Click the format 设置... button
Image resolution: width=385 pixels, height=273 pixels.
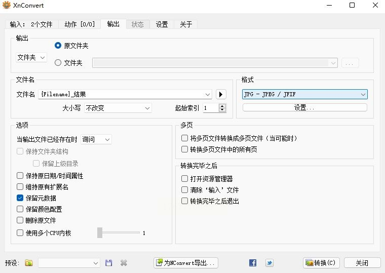[x=305, y=107]
